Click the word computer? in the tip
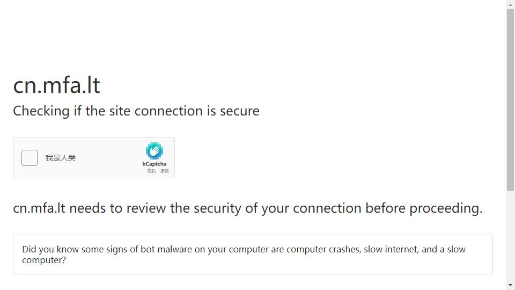Image resolution: width=515 pixels, height=290 pixels. point(44,260)
